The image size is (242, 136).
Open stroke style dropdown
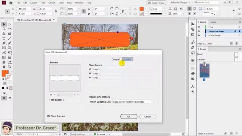164,14
